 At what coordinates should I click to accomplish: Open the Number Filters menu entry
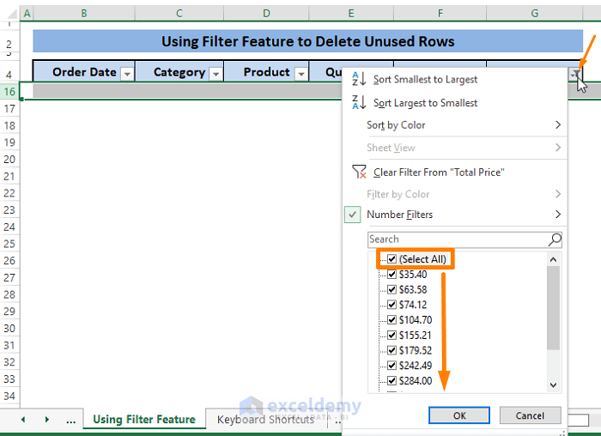point(399,215)
